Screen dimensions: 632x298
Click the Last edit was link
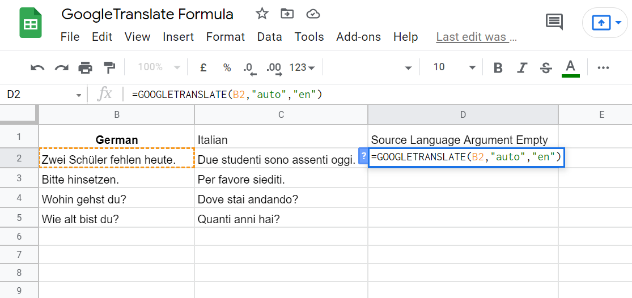tap(476, 37)
